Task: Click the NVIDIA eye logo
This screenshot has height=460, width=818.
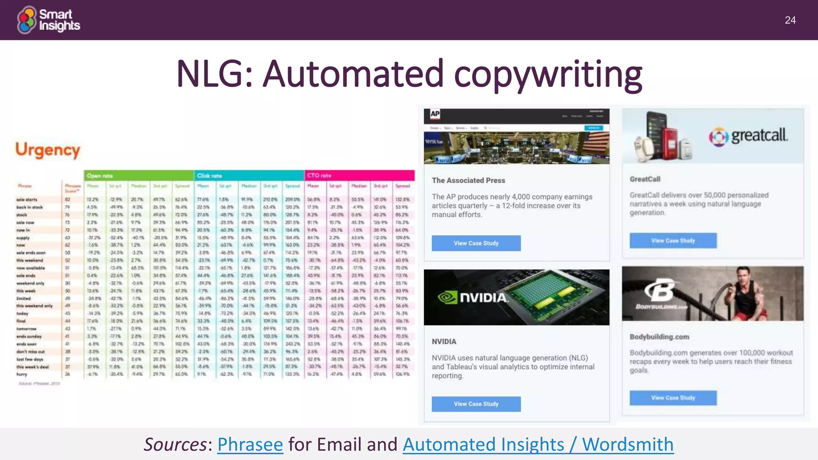Action: pyautogui.click(x=447, y=297)
